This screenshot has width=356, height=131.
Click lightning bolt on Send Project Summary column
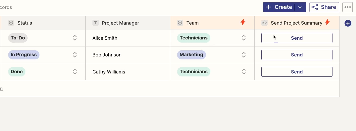coord(327,22)
